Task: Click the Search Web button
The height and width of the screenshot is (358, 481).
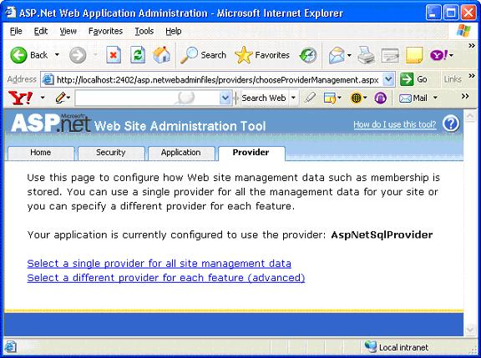Action: pos(264,98)
